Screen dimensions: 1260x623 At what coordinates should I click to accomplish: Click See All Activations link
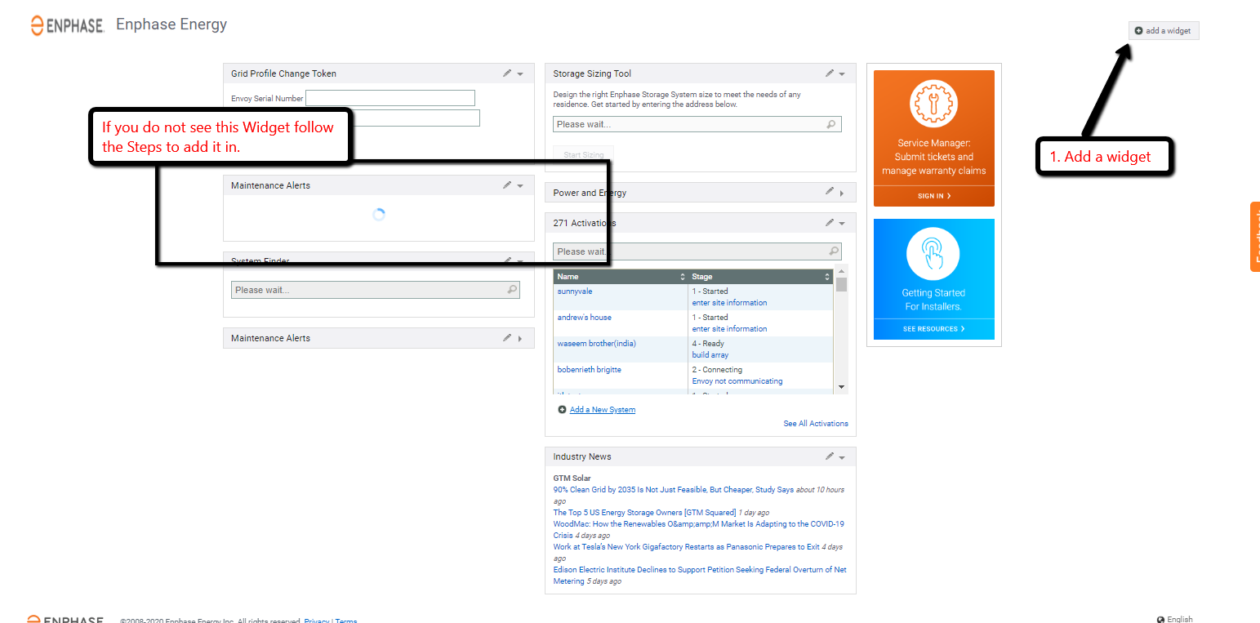[x=816, y=424]
